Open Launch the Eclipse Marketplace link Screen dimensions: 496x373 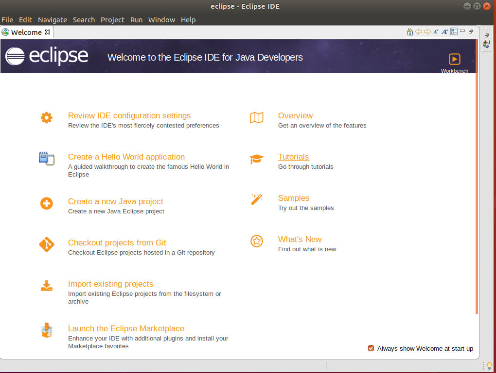(126, 328)
